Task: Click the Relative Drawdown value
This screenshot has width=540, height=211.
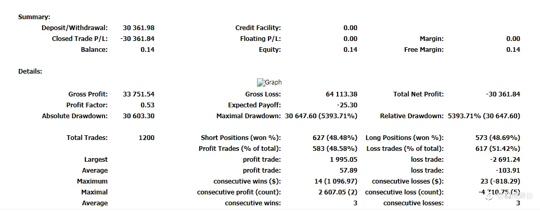Action: tap(484, 116)
